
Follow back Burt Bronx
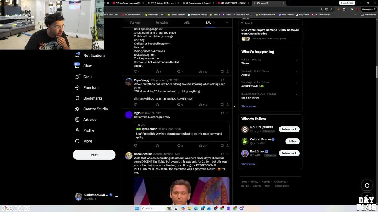pyautogui.click(x=289, y=153)
